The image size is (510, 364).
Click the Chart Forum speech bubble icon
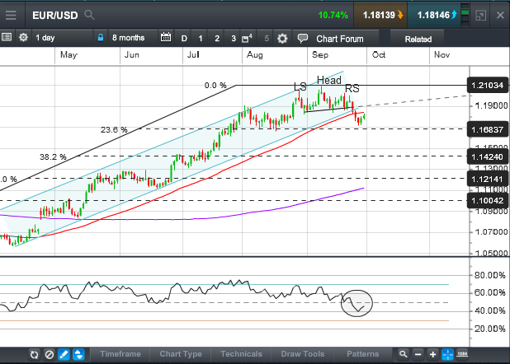pos(303,39)
